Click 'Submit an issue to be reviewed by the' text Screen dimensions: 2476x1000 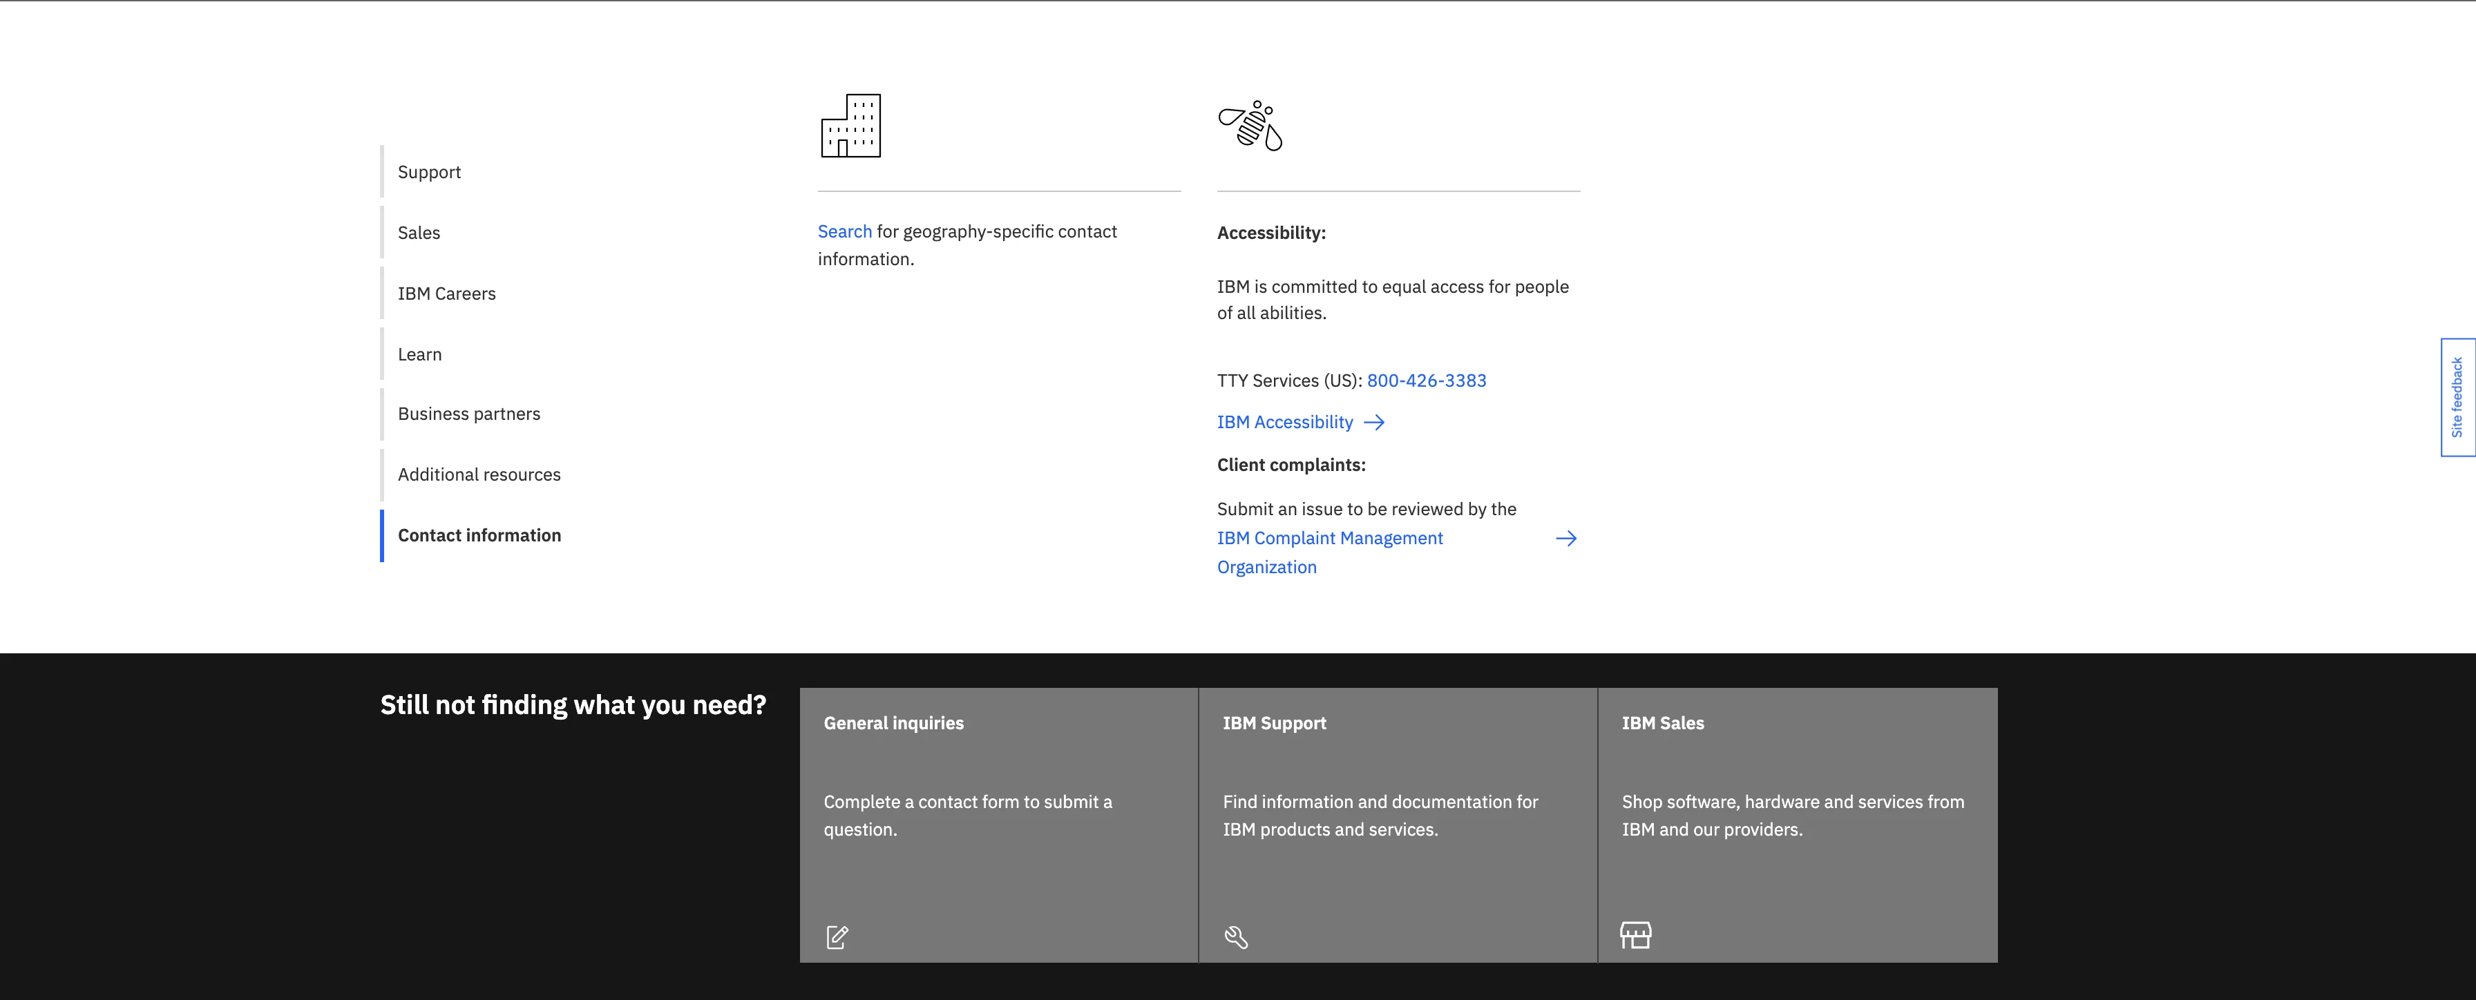[1366, 509]
